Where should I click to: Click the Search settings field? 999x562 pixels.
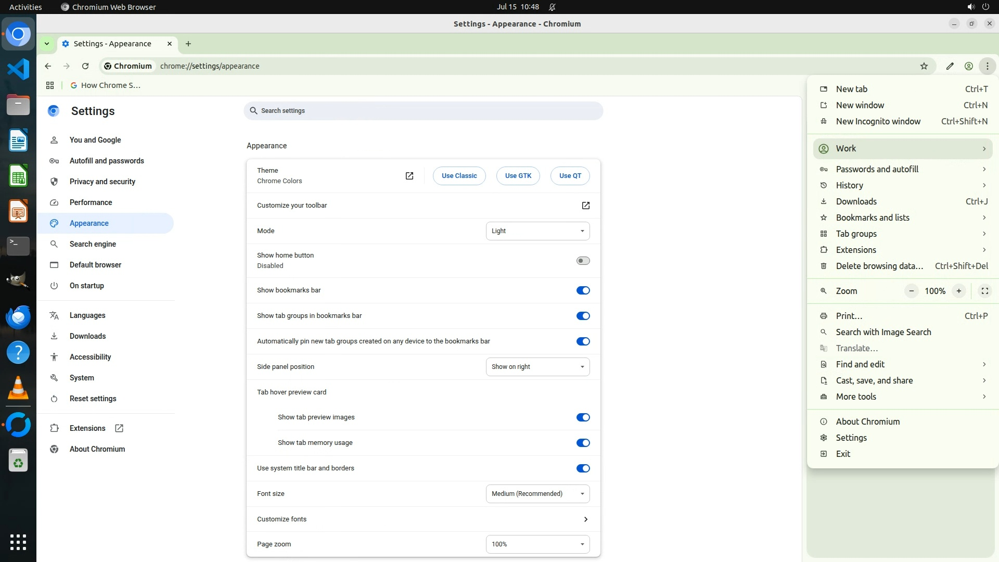click(423, 111)
